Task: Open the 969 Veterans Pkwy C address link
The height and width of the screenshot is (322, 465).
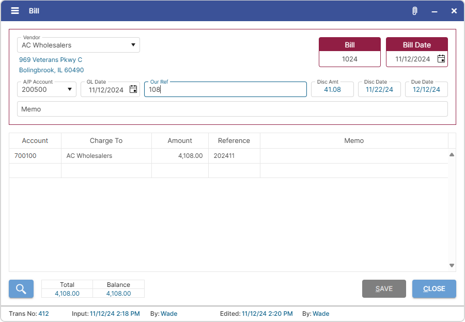Action: tap(50, 59)
